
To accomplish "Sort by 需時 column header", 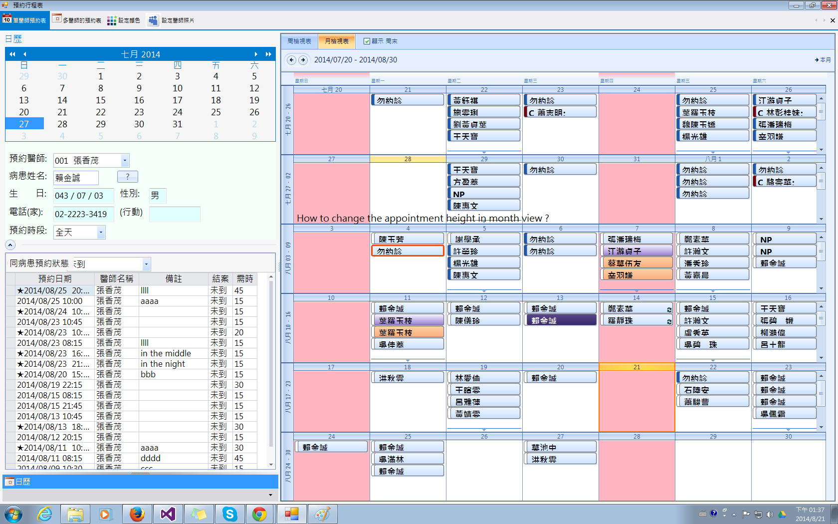I will pyautogui.click(x=244, y=278).
